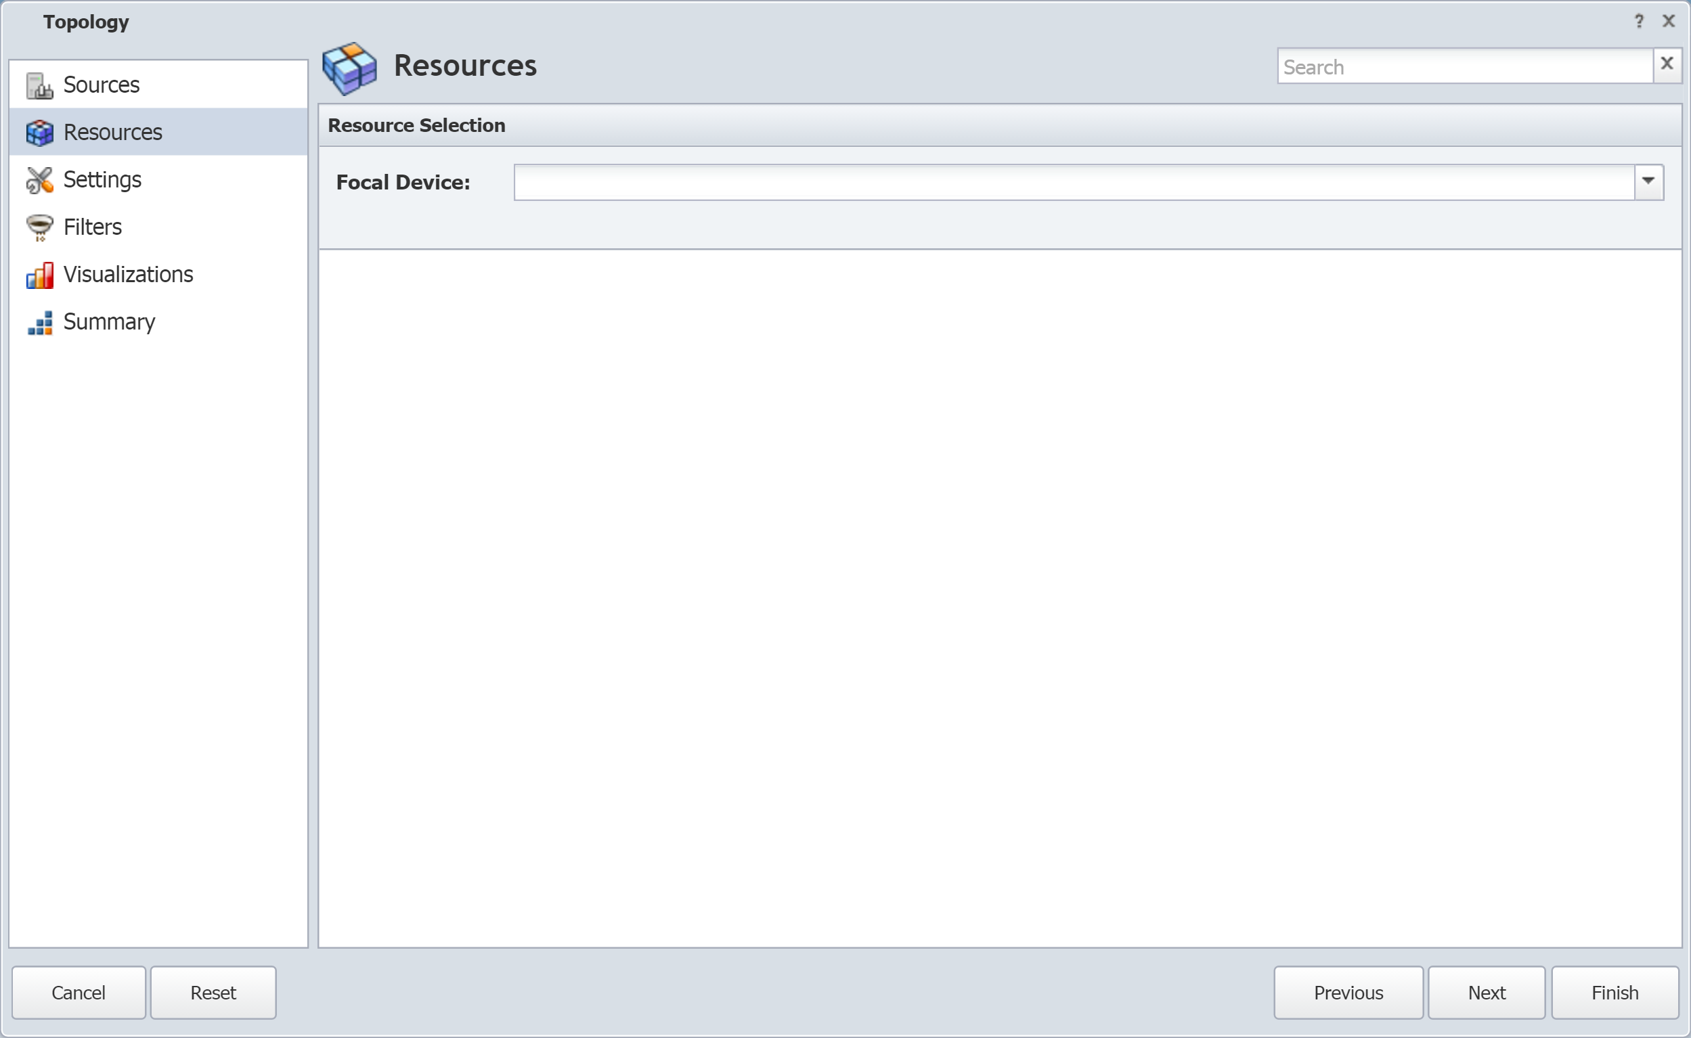Click the Filters icon in sidebar
The width and height of the screenshot is (1691, 1038).
click(x=39, y=226)
